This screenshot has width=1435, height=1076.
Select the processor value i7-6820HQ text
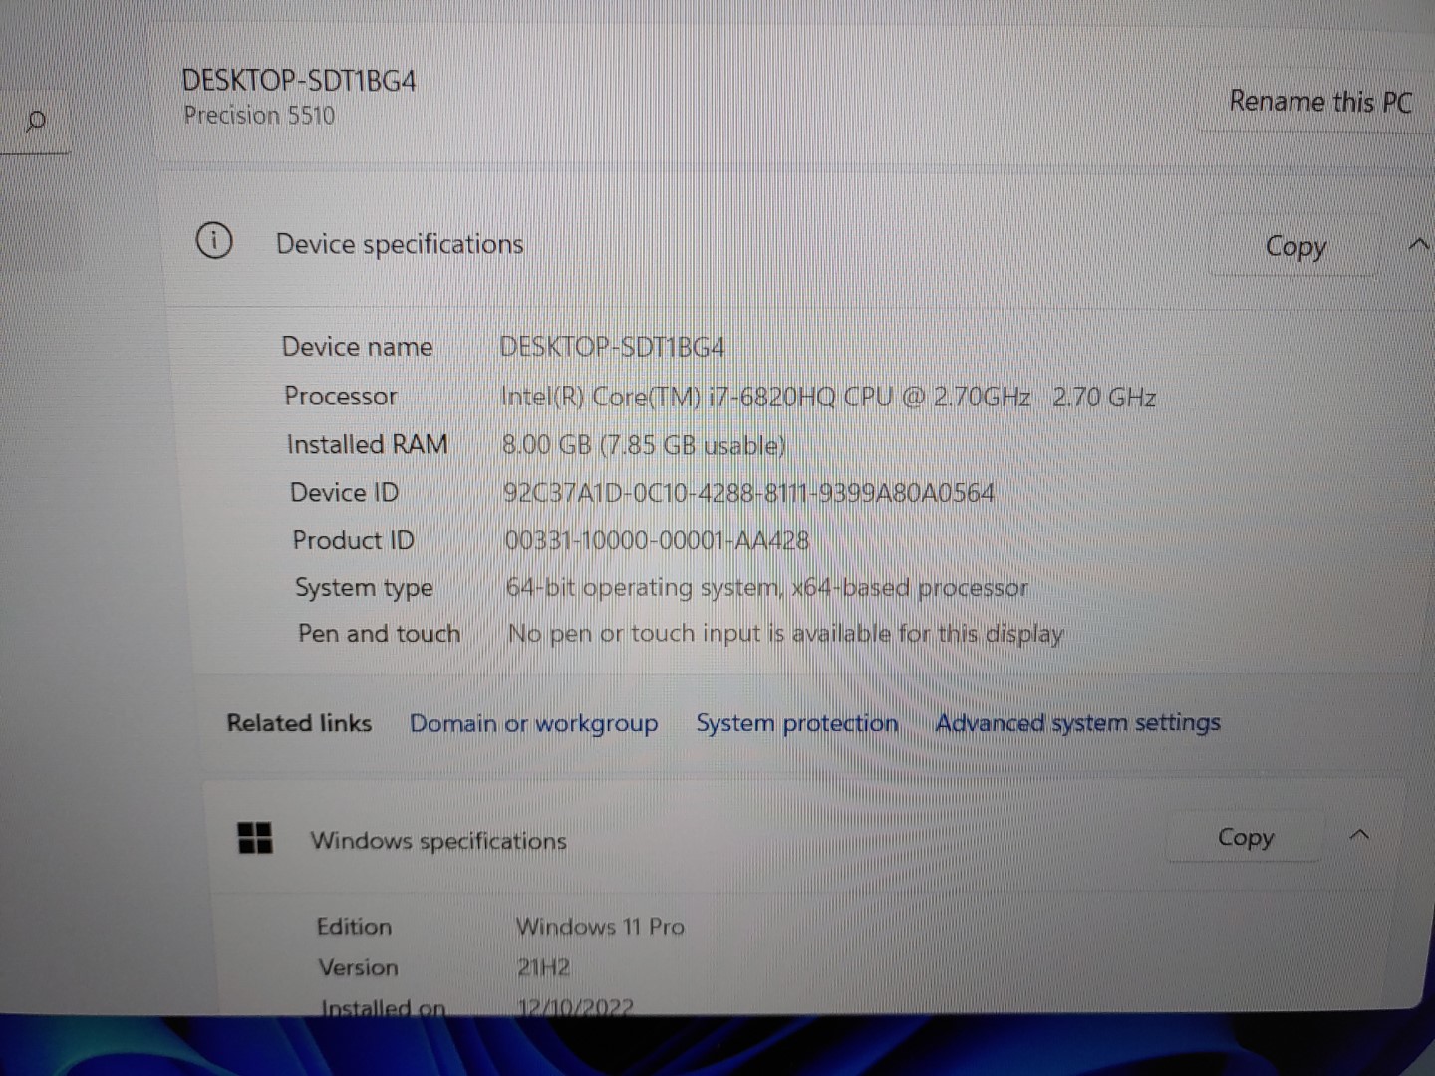pos(828,397)
